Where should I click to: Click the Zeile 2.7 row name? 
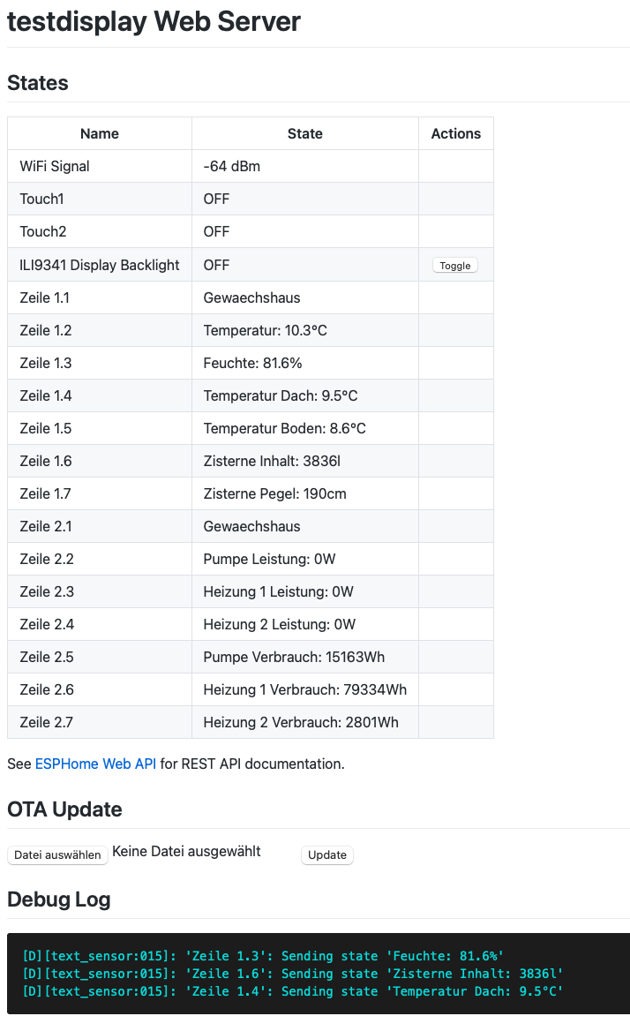[46, 722]
